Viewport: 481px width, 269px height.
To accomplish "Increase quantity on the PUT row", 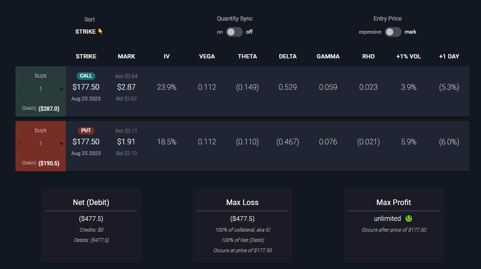I will [x=61, y=143].
